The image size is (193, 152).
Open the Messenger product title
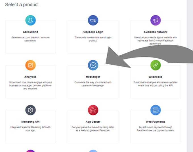point(93,77)
